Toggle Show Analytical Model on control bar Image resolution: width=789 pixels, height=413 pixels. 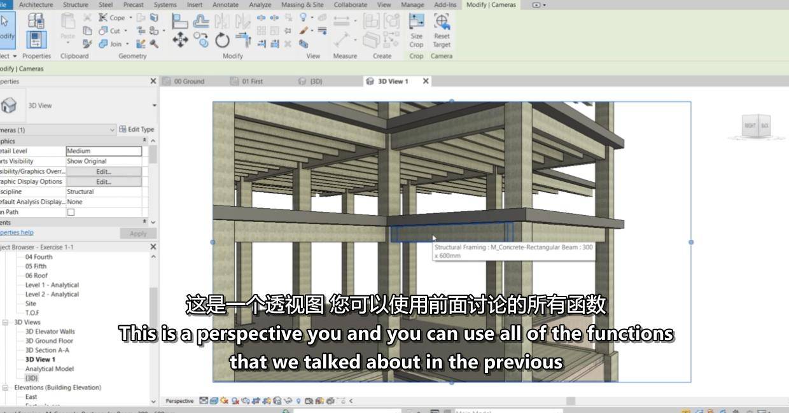point(319,401)
